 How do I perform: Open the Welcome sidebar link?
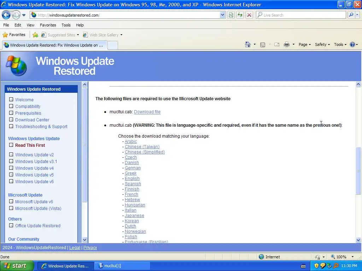coord(24,100)
